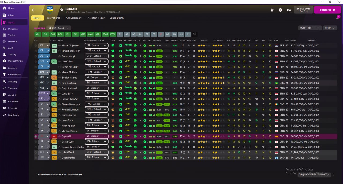Image resolution: width=343 pixels, height=184 pixels.
Task: Go back with the left arrow
Action: pos(33,10)
